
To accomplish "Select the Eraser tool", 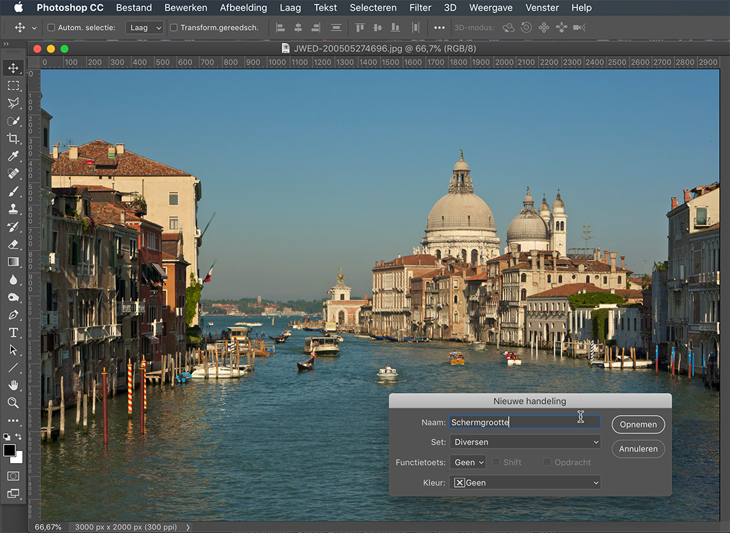I will pos(13,244).
